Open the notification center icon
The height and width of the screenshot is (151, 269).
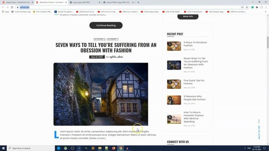pyautogui.click(x=264, y=148)
